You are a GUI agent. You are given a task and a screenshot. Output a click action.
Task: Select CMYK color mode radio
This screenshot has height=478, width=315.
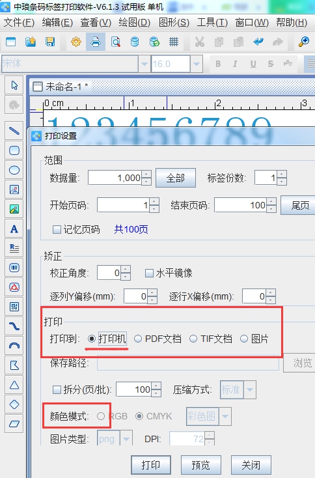click(x=139, y=416)
